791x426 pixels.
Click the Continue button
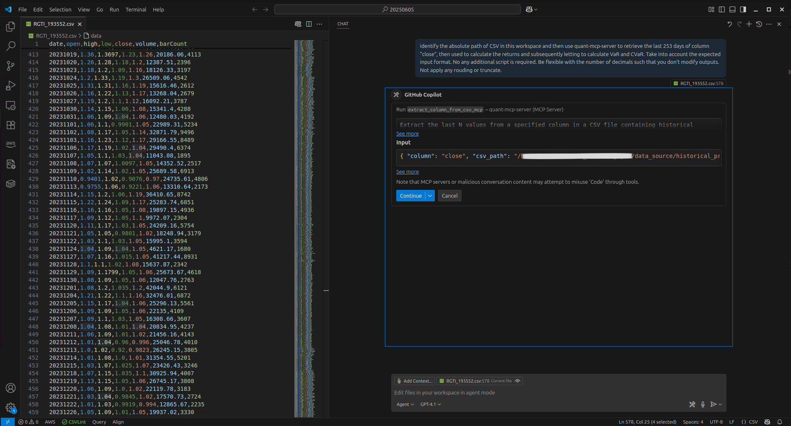[x=410, y=196]
